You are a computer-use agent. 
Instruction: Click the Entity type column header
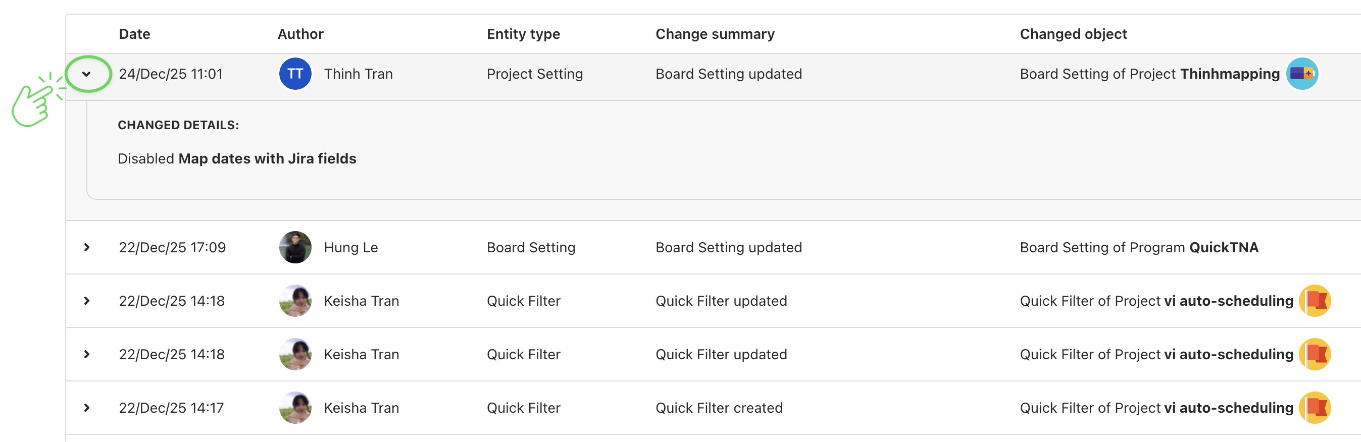click(x=523, y=34)
